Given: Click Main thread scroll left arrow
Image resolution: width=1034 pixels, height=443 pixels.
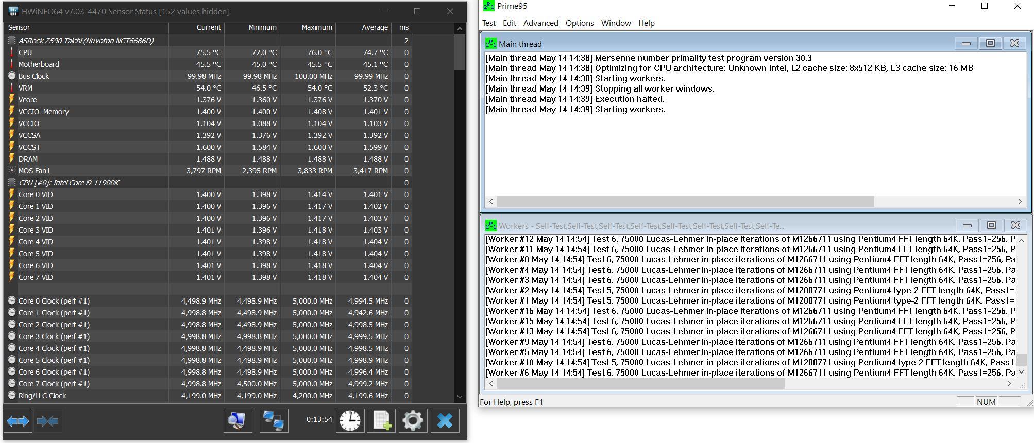Looking at the screenshot, I should pos(490,201).
